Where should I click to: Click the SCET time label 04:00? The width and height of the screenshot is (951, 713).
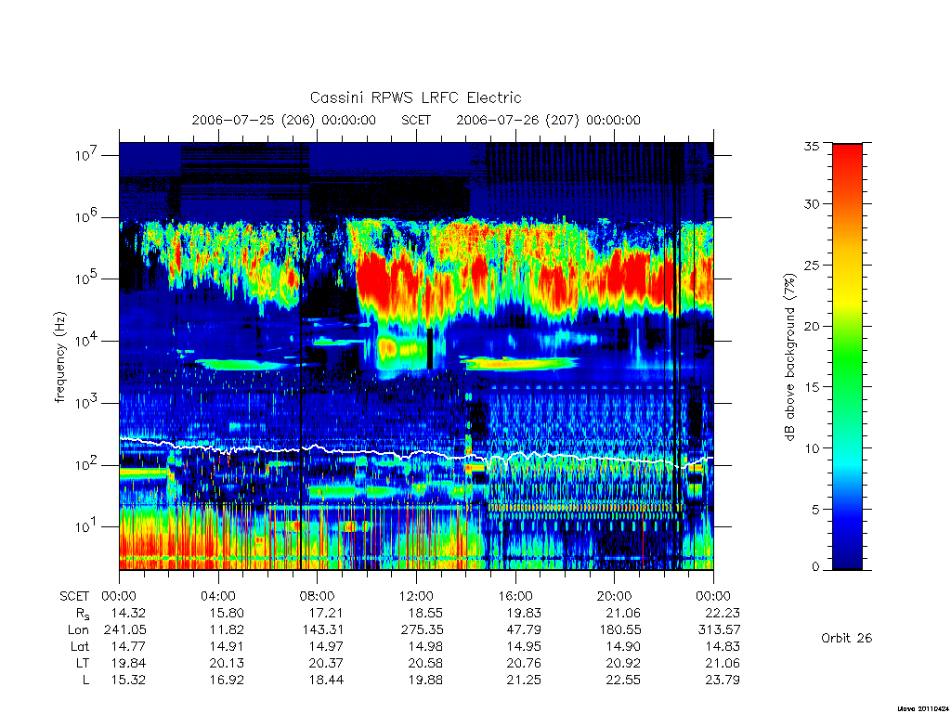[217, 596]
